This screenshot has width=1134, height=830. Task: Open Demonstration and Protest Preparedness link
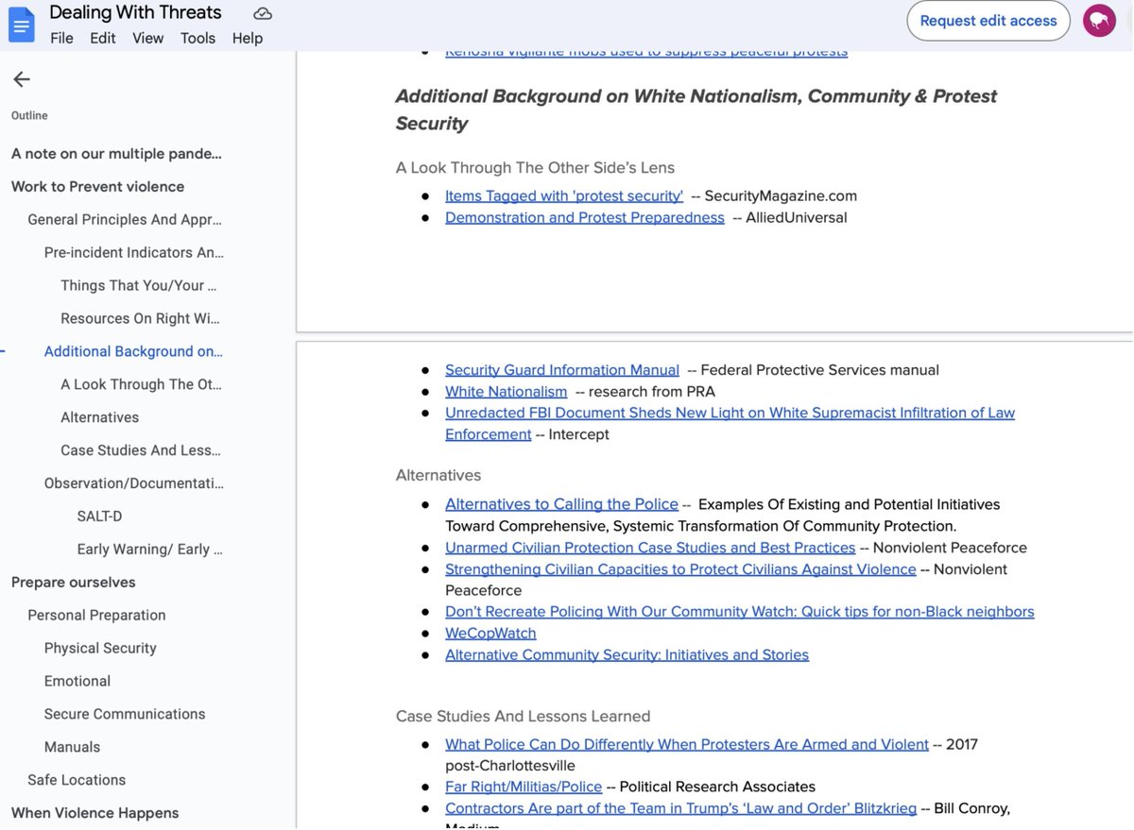[x=584, y=217]
